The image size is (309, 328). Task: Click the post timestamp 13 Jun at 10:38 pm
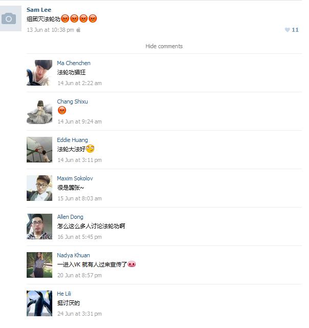[x=50, y=30]
